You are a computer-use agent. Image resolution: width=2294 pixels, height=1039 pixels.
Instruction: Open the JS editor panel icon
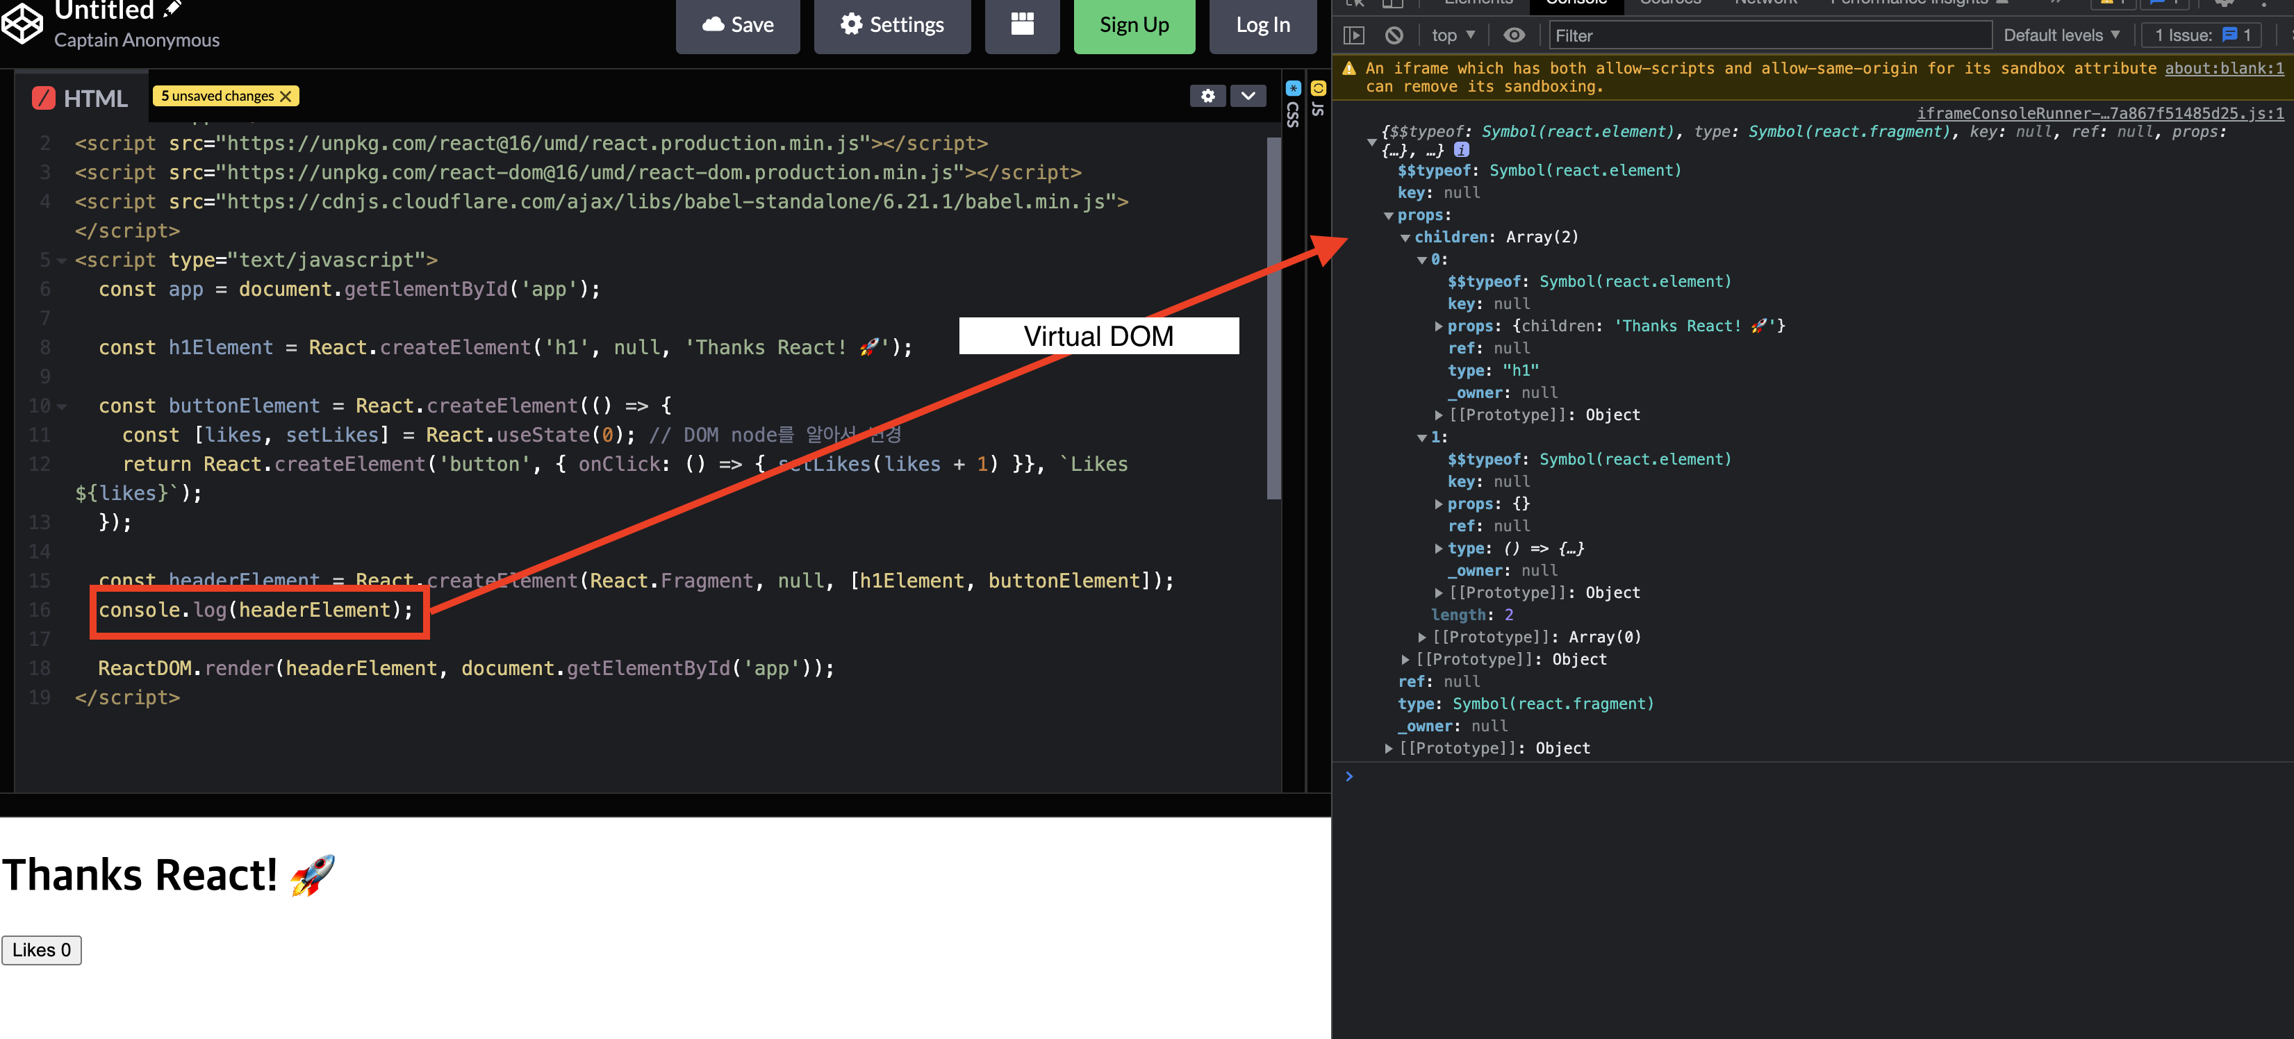tap(1318, 88)
